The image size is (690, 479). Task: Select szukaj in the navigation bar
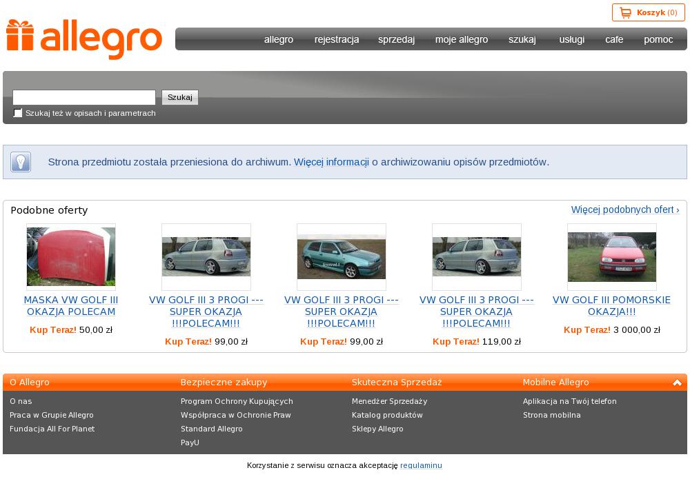[522, 39]
